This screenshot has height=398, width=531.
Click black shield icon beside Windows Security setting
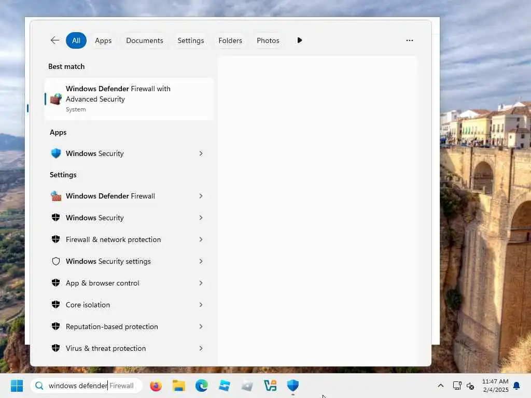click(56, 218)
